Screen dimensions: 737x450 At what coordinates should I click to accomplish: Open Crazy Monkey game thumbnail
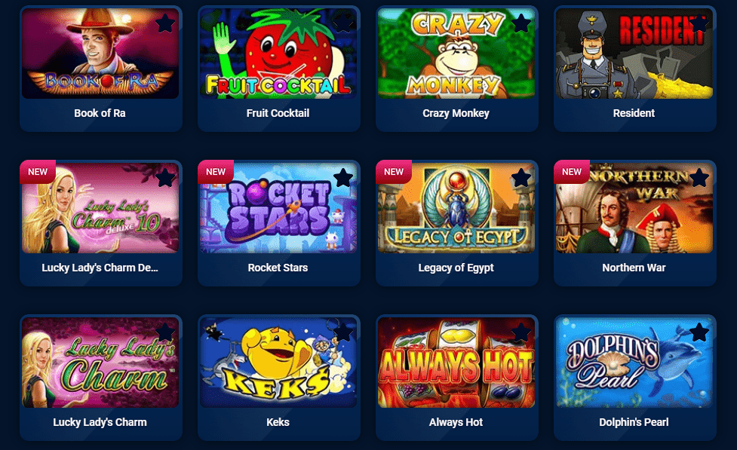tap(456, 54)
